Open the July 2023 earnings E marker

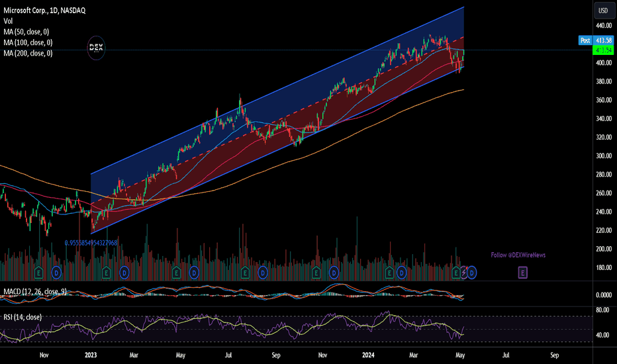coord(245,272)
